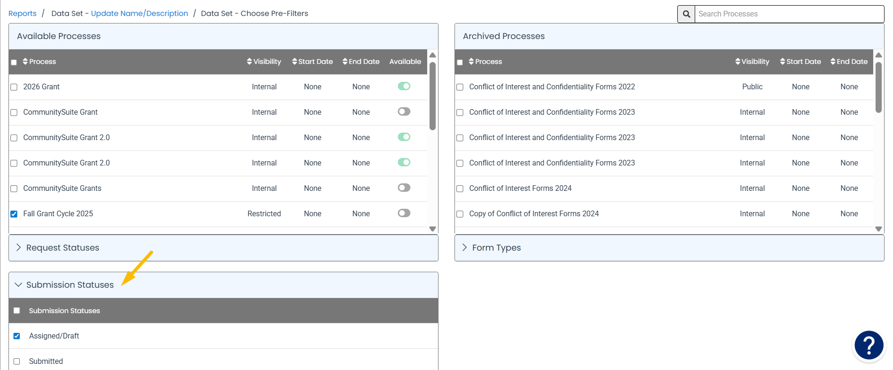The height and width of the screenshot is (370, 893).
Task: Sort Available Processes by Start Date
Action: click(312, 62)
